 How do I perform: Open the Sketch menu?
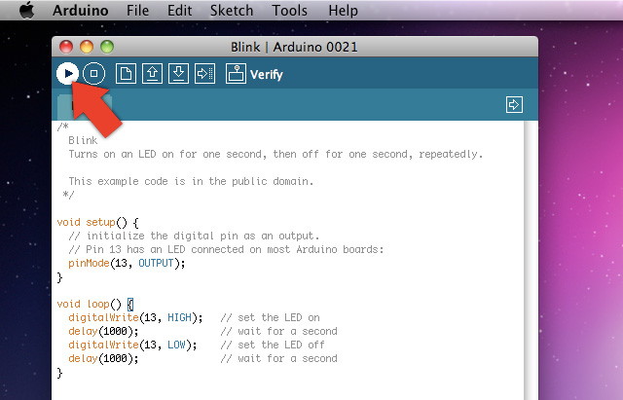(x=232, y=11)
